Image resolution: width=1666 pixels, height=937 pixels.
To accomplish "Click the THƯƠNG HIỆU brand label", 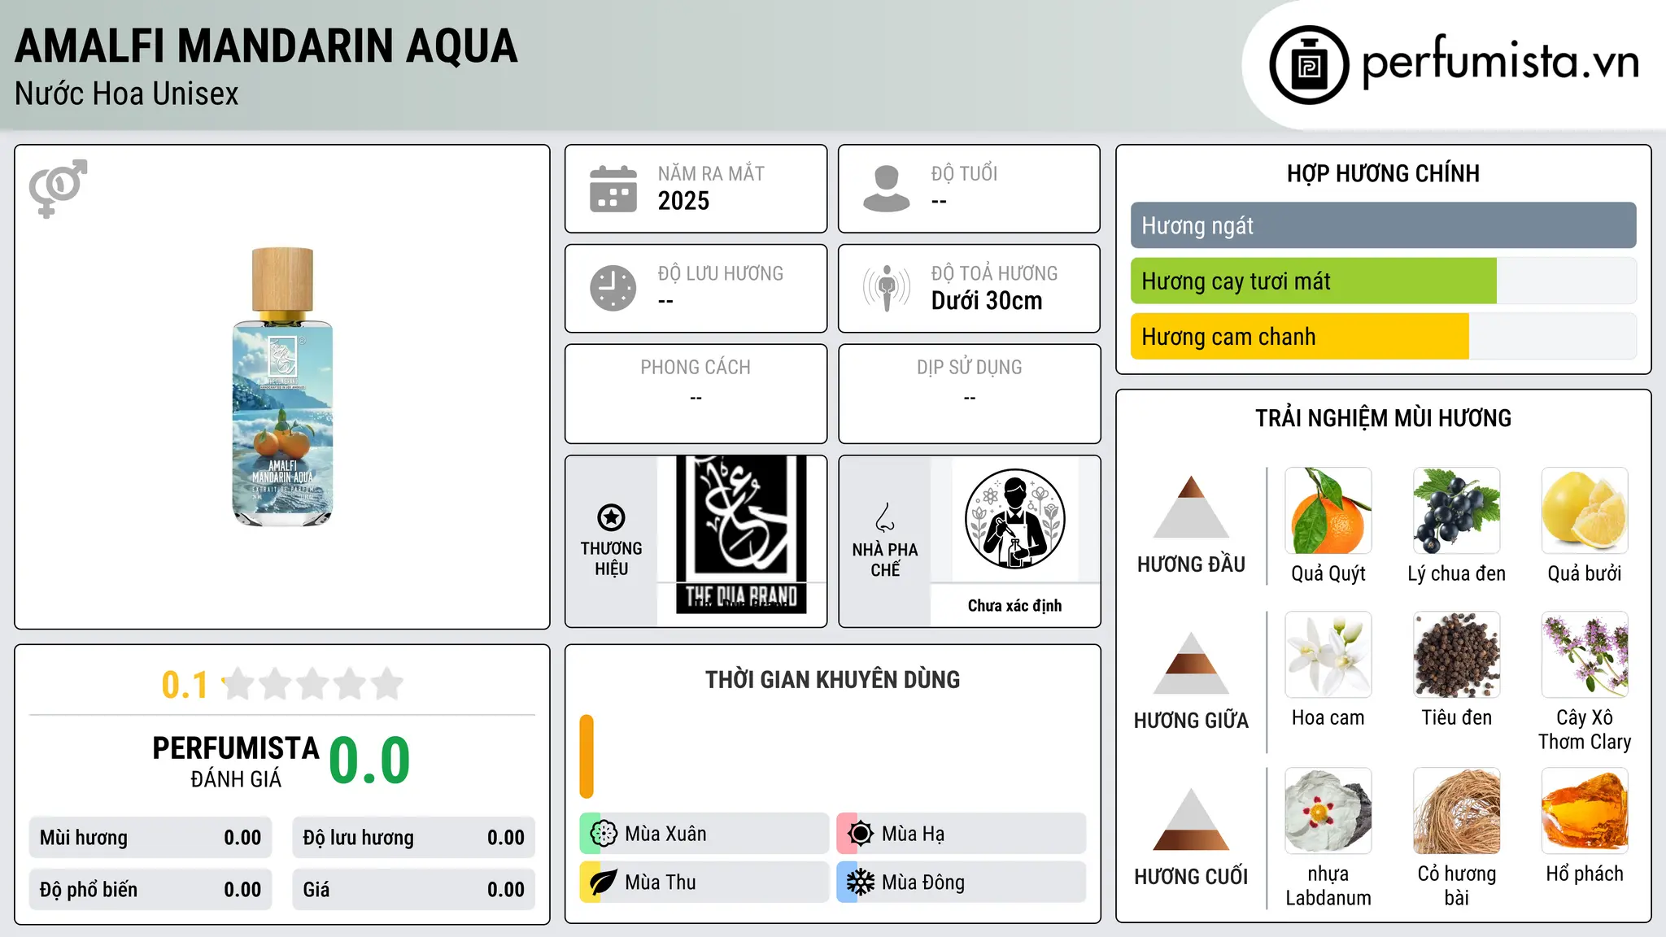I will point(611,558).
